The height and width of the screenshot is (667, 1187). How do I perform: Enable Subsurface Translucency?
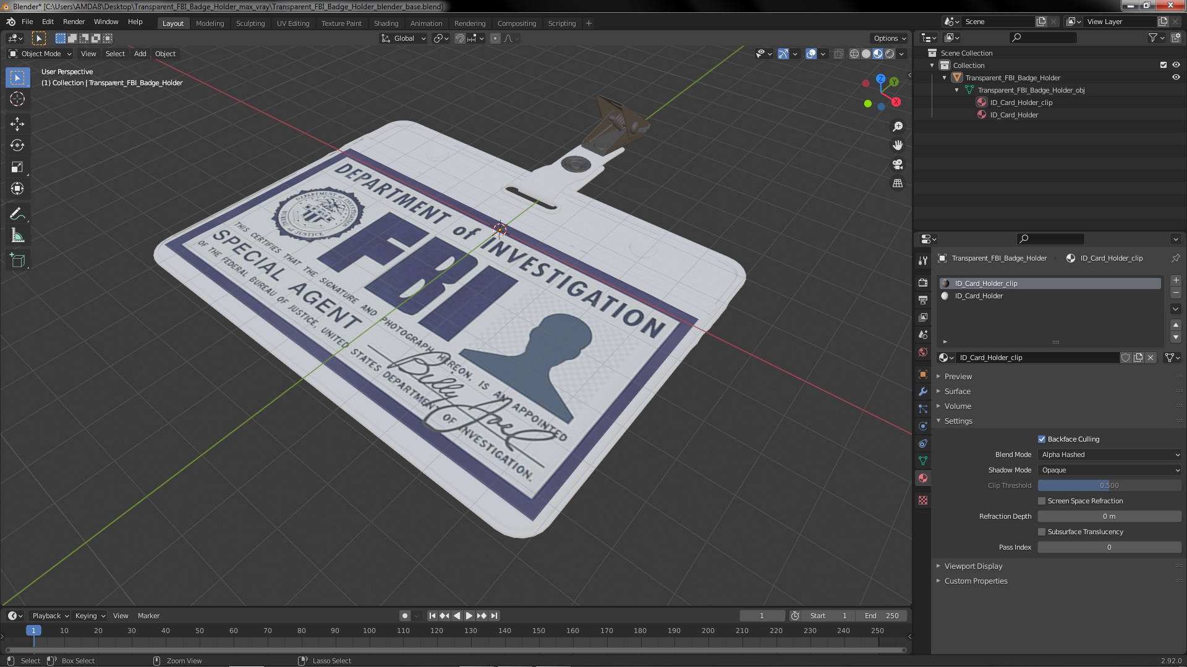tap(1042, 532)
